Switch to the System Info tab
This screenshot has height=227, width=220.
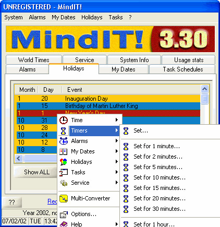135,60
